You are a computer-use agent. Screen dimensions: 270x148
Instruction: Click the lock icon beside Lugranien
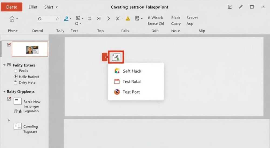pos(20,111)
